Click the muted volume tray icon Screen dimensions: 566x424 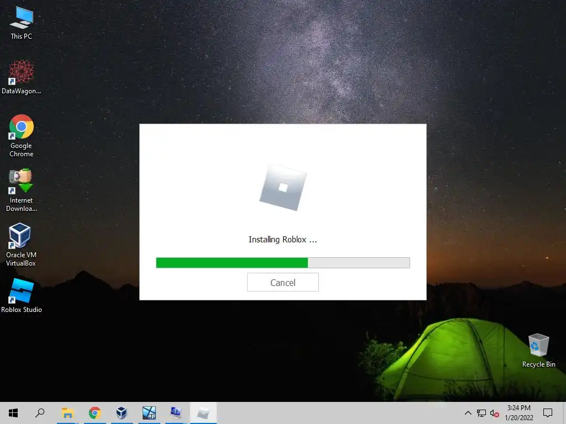(x=495, y=413)
